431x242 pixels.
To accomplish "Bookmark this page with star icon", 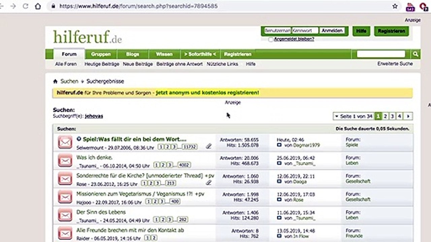I will 395,6.
